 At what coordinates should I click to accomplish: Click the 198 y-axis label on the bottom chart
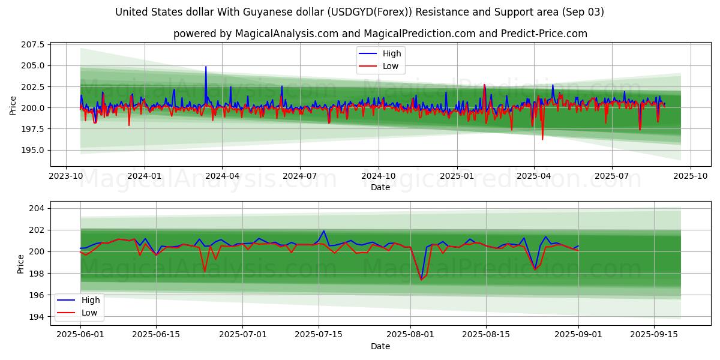37,273
